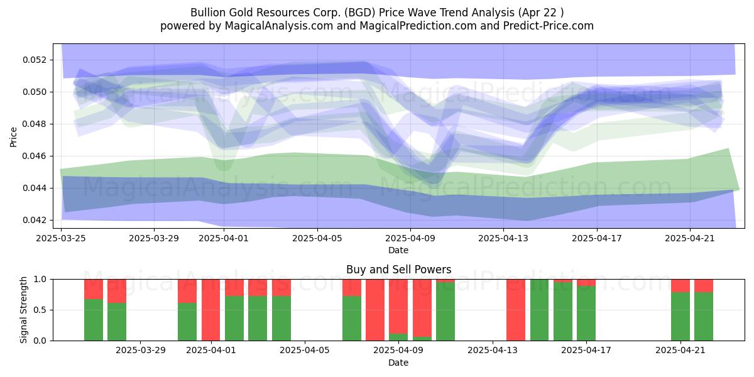Viewport: 754px width, 377px height.
Task: Click the 'Date' label under Buy and Sell chart
Action: (398, 363)
